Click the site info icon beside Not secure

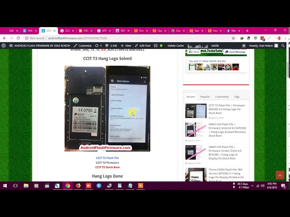pyautogui.click(x=27, y=38)
